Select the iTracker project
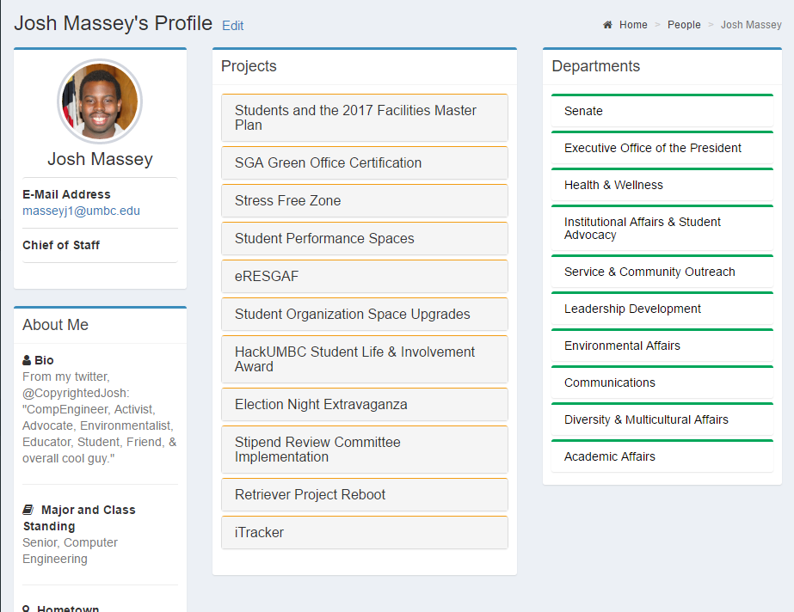The image size is (794, 612). point(259,532)
